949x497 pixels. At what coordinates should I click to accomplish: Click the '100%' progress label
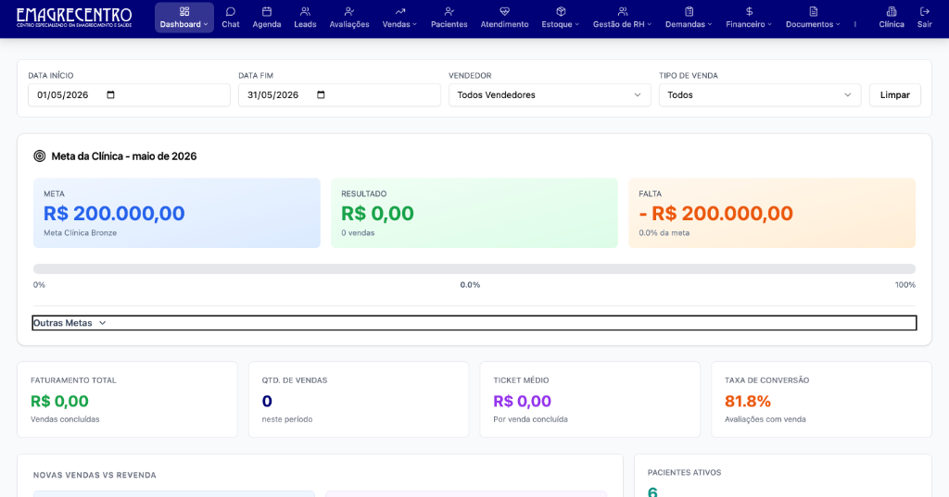click(x=905, y=285)
